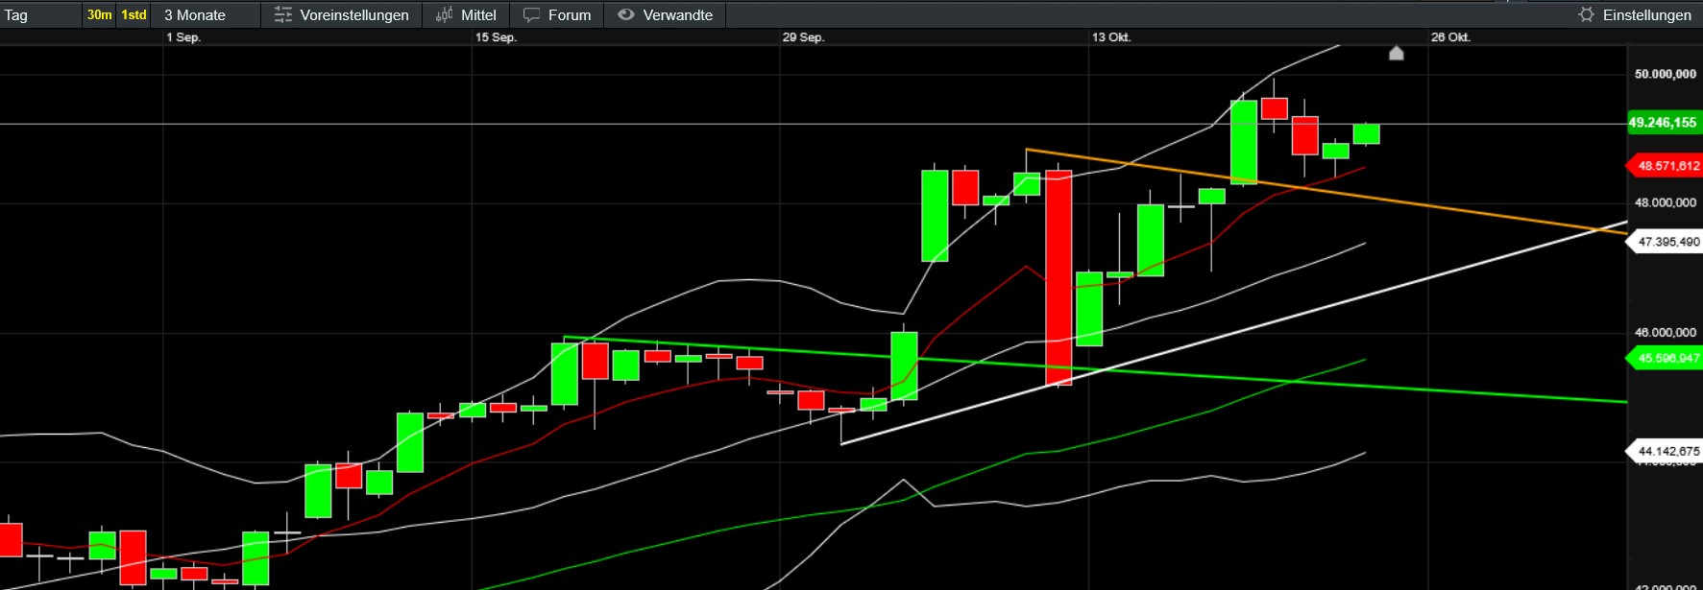Open the Einstellungen gear icon
1703x590 pixels.
point(1586,14)
